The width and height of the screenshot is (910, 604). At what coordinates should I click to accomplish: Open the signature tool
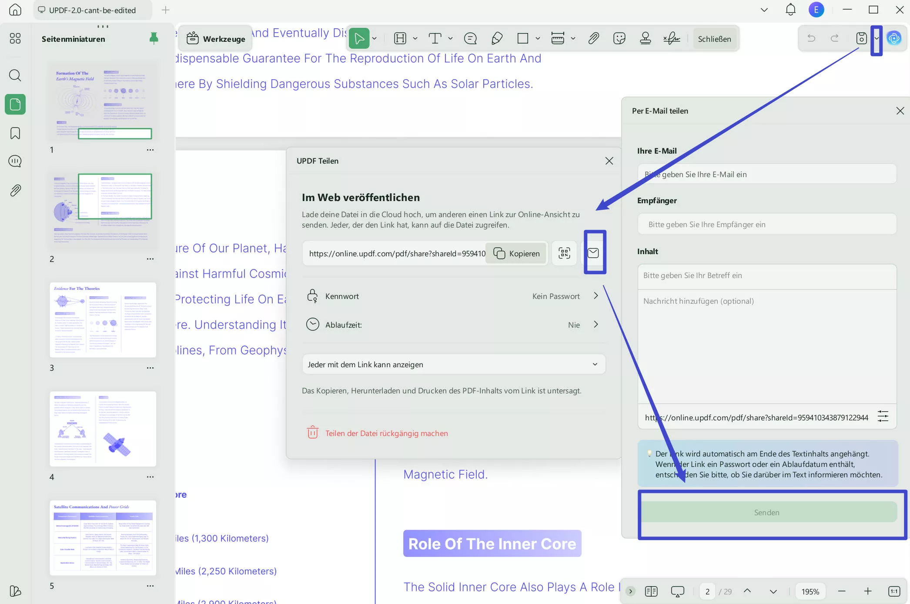672,39
